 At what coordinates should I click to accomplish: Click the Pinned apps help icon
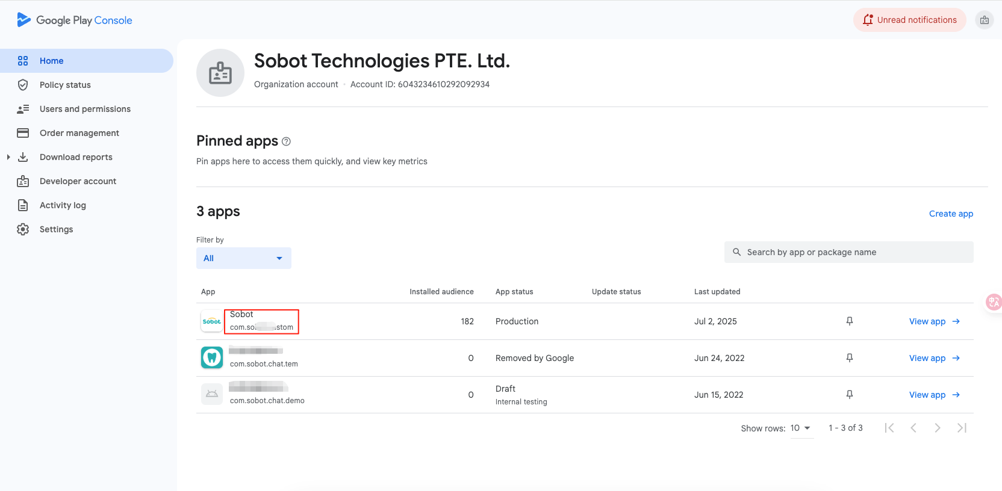click(x=287, y=141)
